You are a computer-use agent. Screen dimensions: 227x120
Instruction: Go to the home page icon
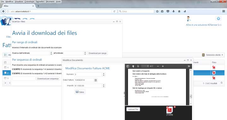click(x=179, y=11)
